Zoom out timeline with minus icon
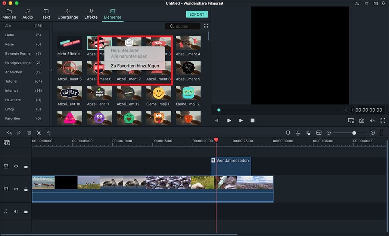389x236 pixels. coord(329,133)
